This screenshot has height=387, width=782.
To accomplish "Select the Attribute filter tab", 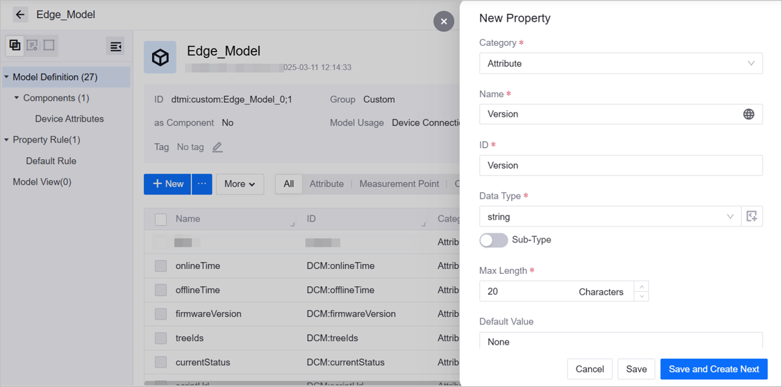I will tap(326, 184).
